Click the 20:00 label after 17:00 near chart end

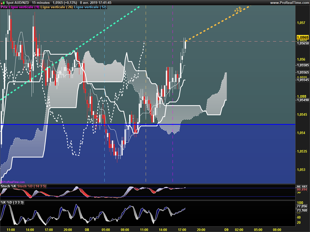[x=201, y=229]
